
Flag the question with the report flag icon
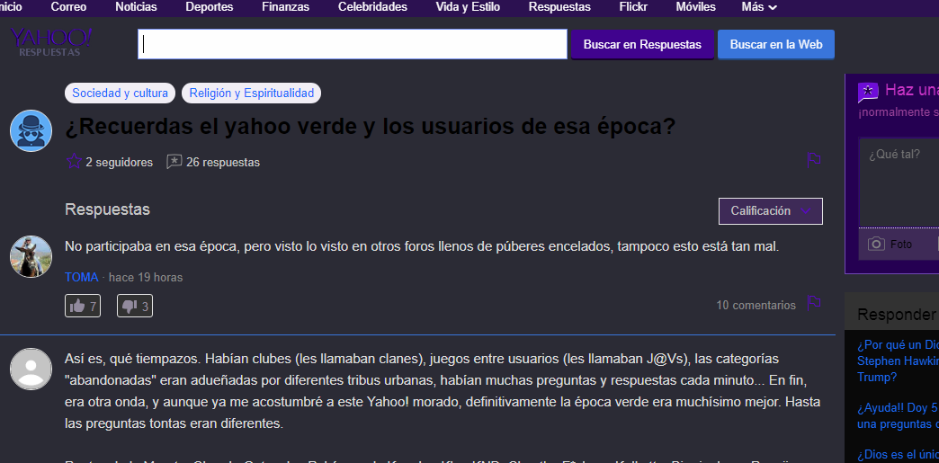click(814, 160)
